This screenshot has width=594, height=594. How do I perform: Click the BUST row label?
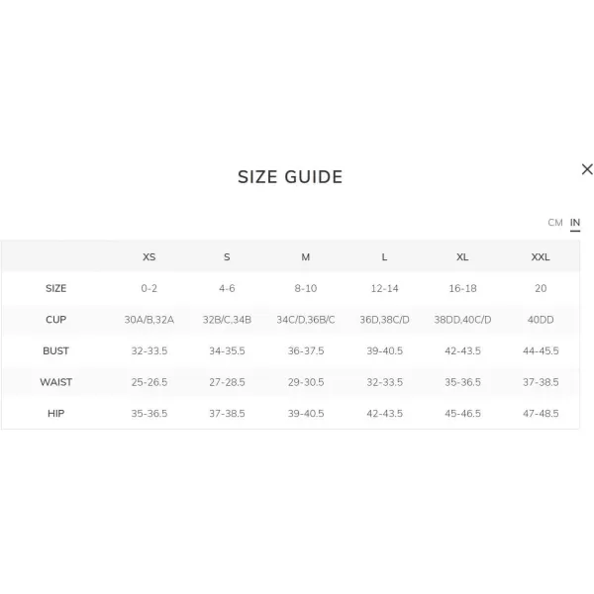coord(55,350)
